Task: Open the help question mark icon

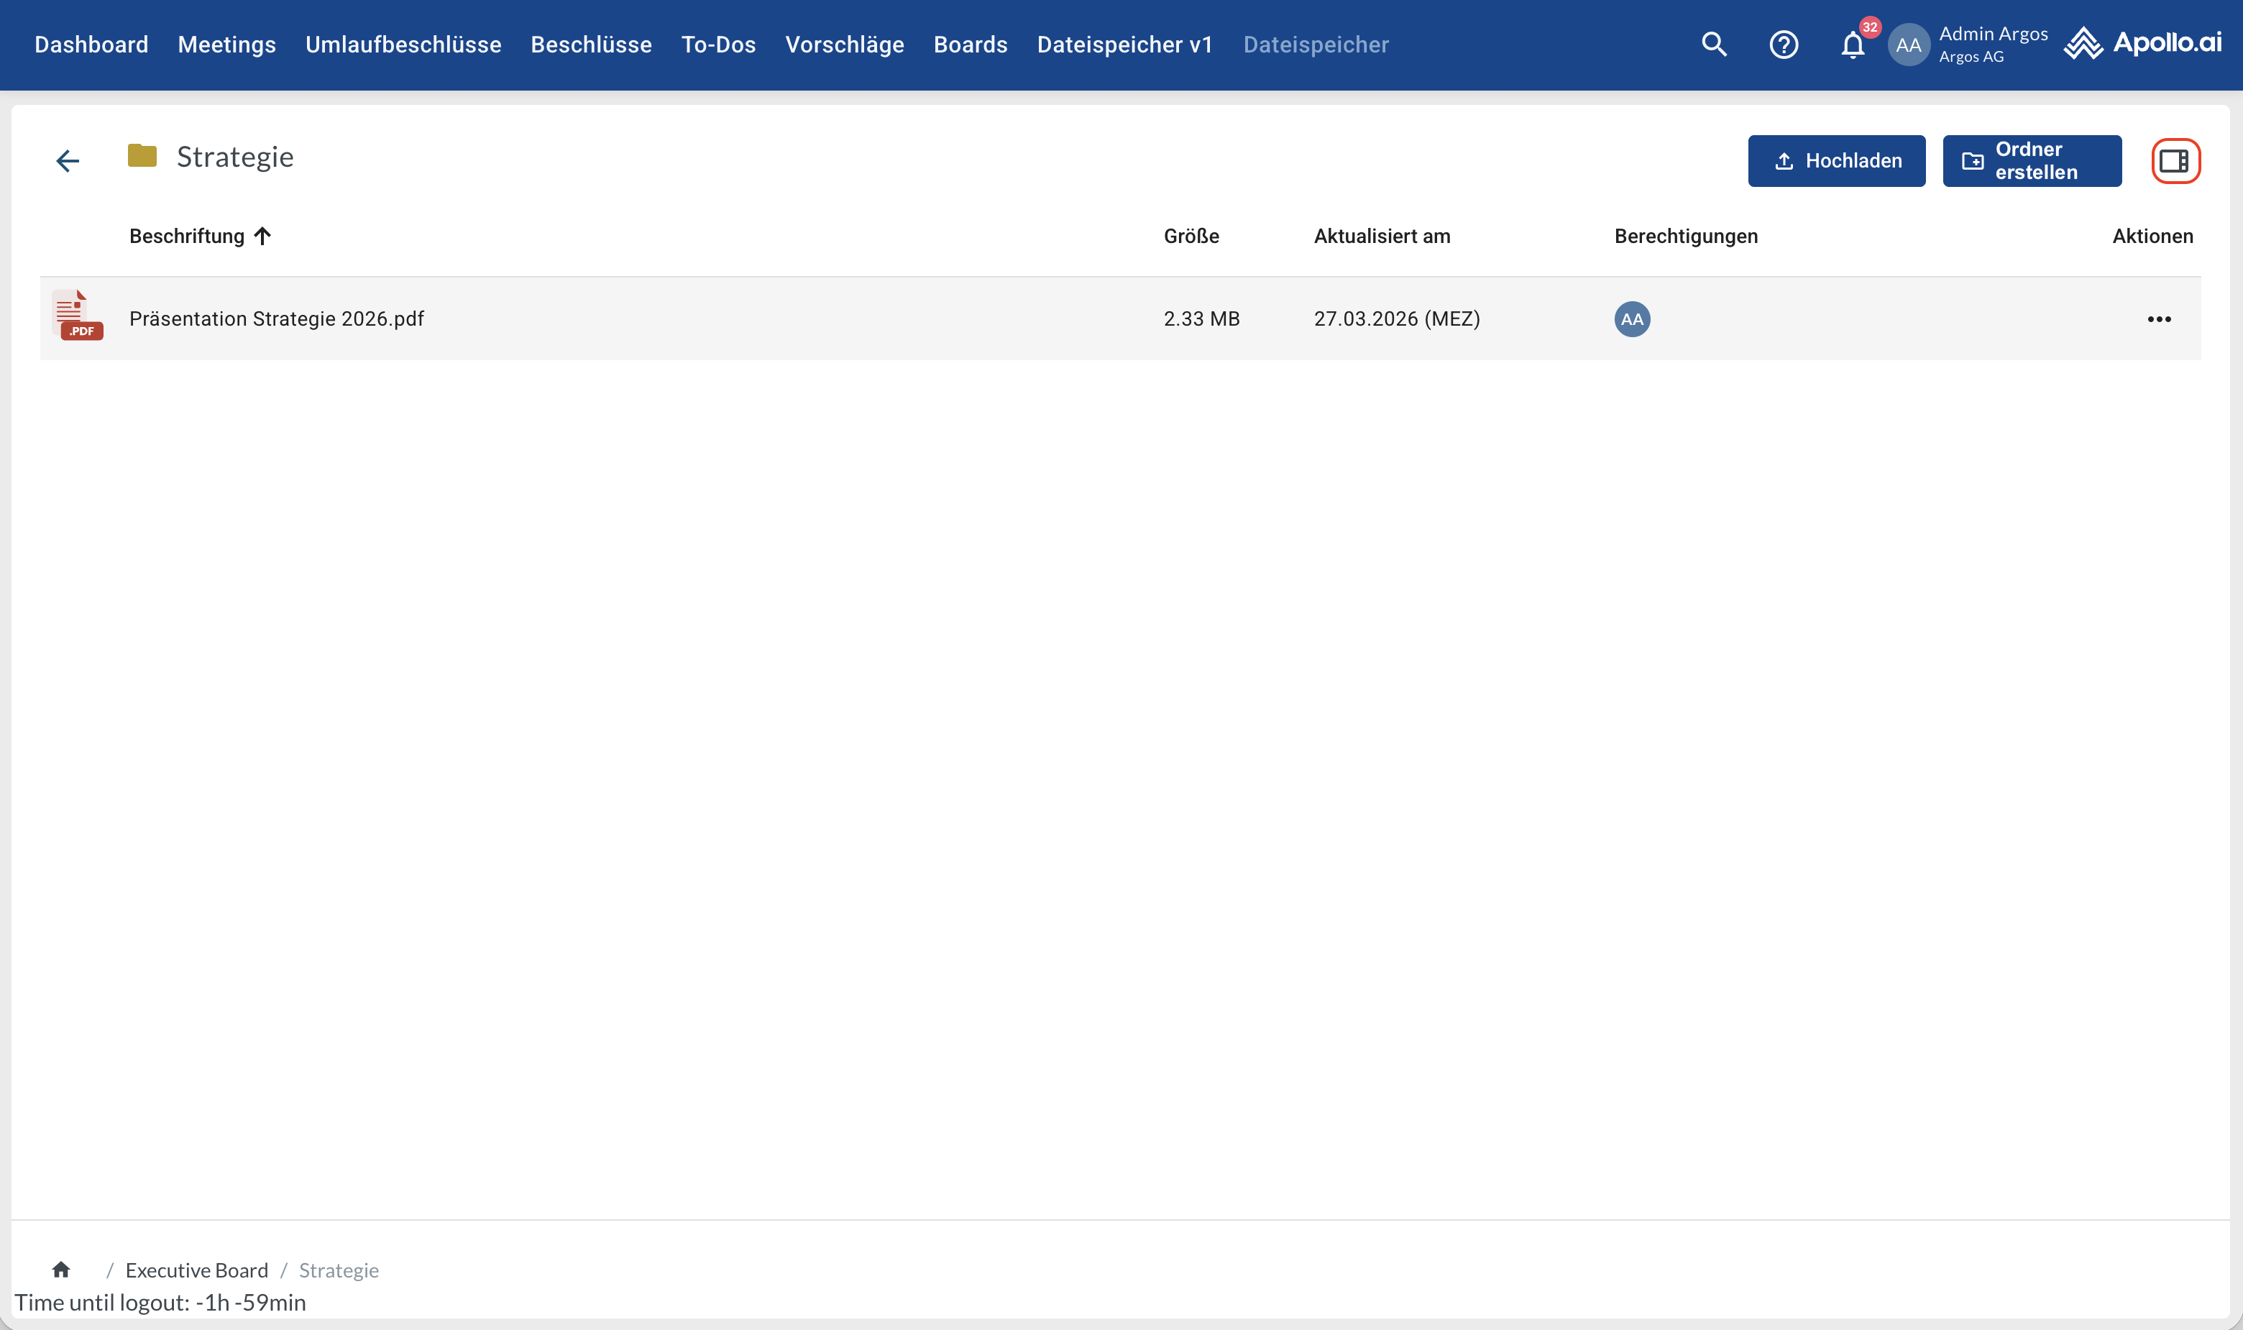Action: click(1784, 44)
